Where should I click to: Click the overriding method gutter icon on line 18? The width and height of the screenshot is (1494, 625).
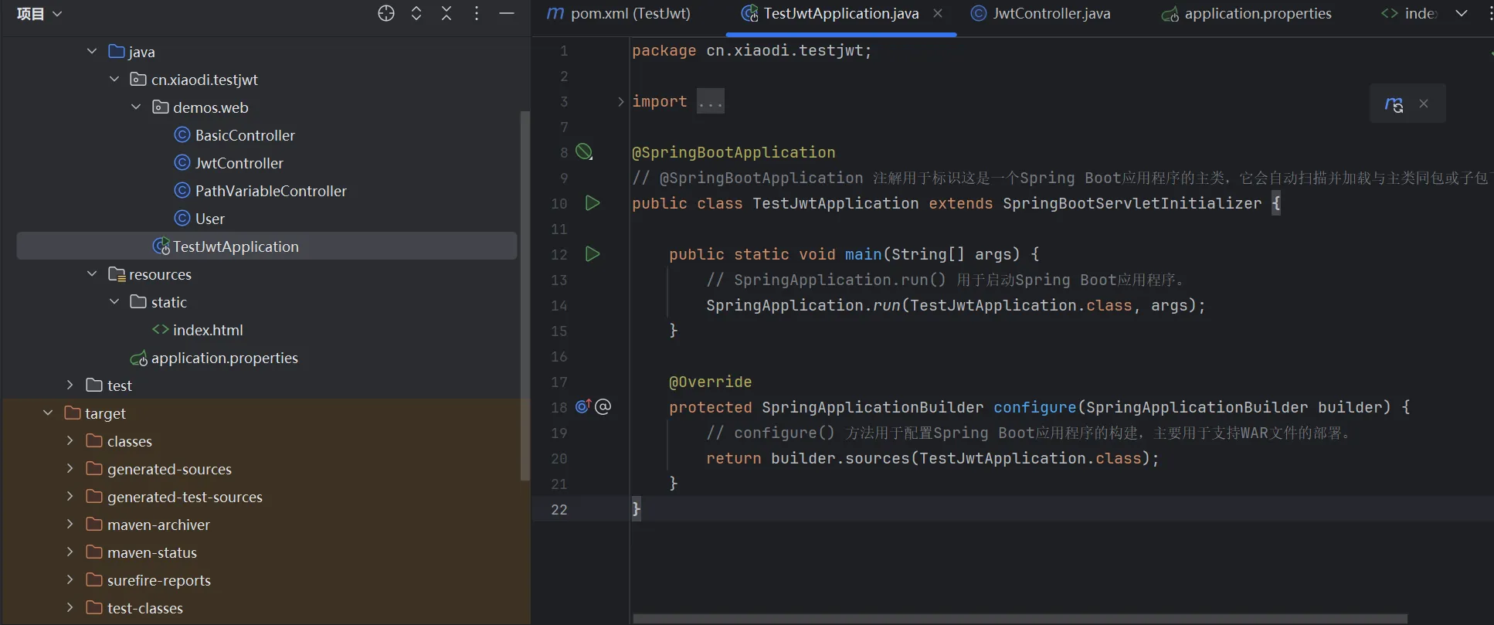[583, 406]
